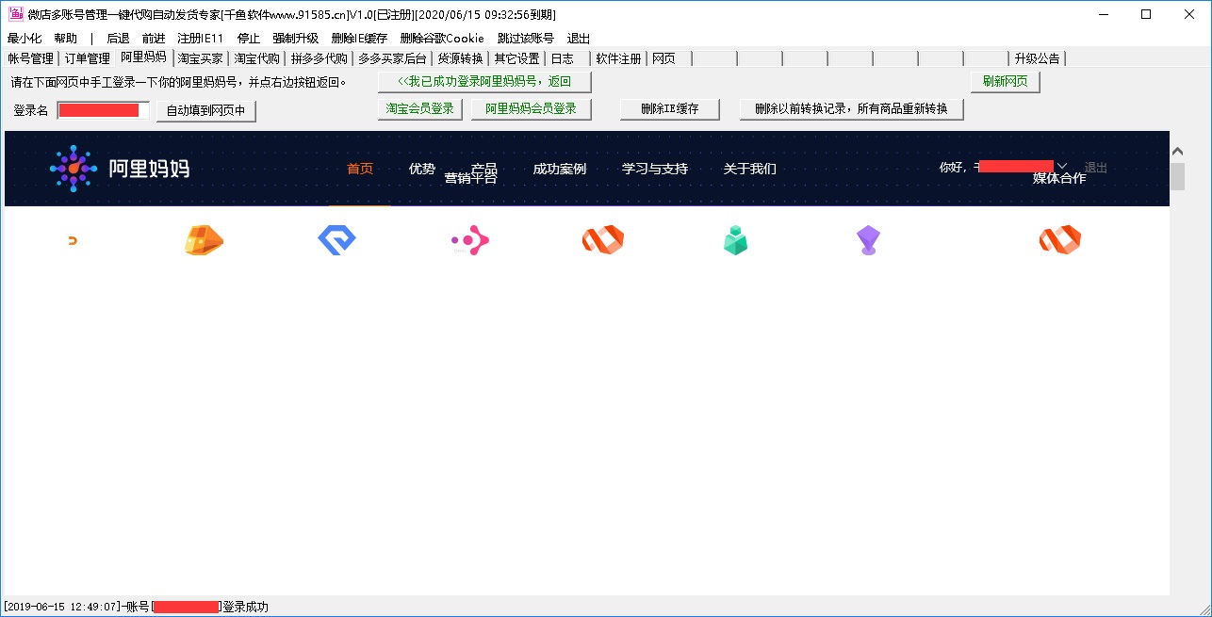
Task: Click the 关于我们 navigation link
Action: click(x=750, y=169)
